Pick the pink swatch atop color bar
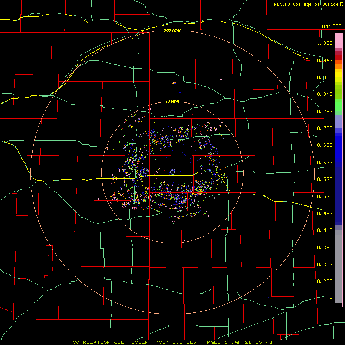 (338, 41)
